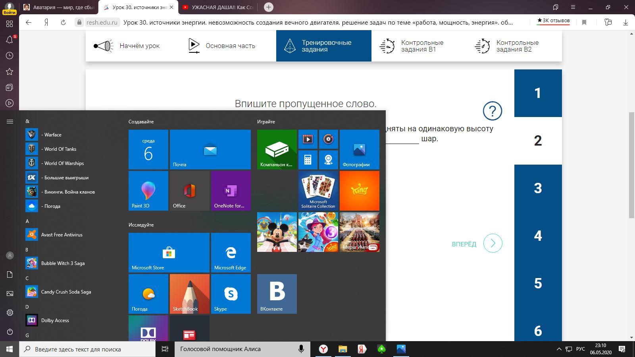This screenshot has width=635, height=357.
Task: Select Тренировочные задания tab
Action: tap(324, 46)
